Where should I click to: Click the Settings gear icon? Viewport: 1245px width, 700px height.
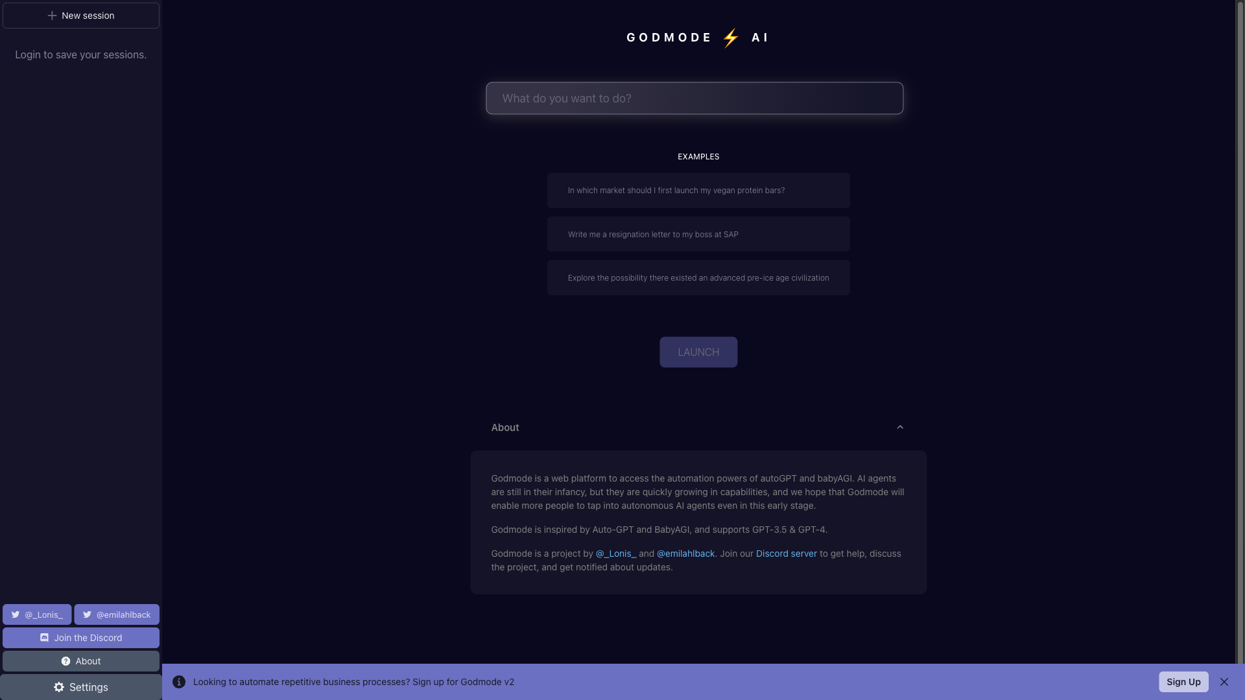[58, 687]
